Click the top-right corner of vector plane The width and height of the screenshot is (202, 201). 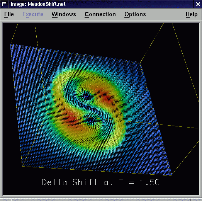(x=140, y=63)
